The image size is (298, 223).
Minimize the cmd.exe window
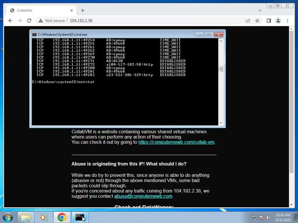pos(199,35)
